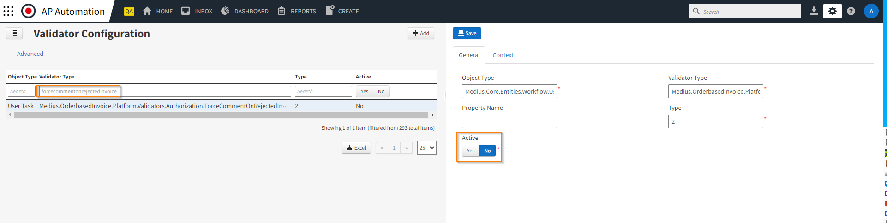The image size is (887, 223).
Task: Switch to the Context tab
Action: click(503, 55)
